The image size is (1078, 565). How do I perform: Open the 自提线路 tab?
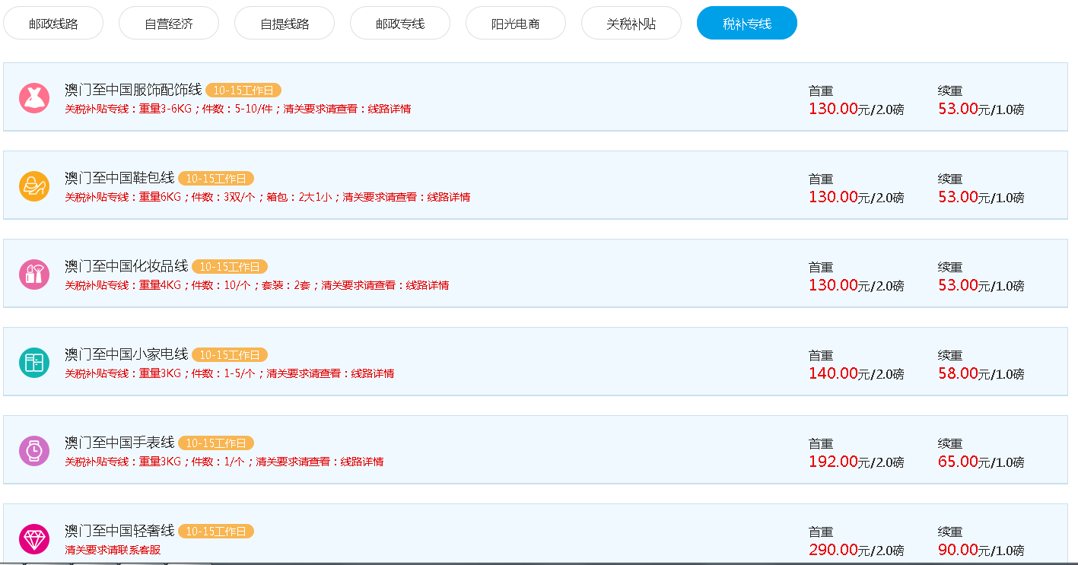click(x=285, y=24)
